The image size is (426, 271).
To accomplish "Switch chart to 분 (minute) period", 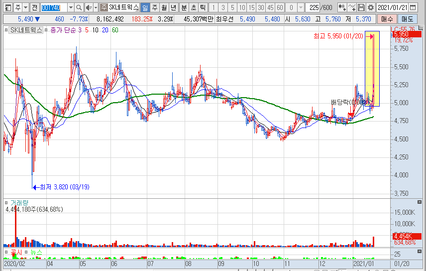I will (x=184, y=7).
